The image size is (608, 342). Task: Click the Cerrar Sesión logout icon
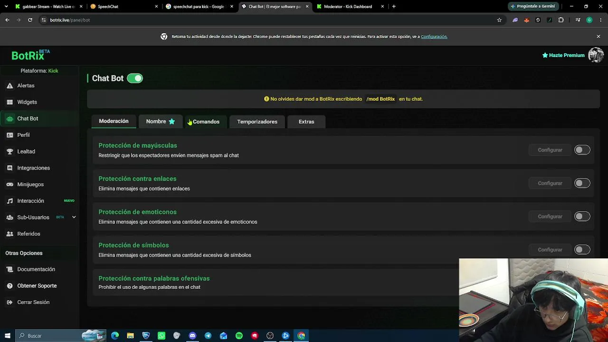[9, 302]
